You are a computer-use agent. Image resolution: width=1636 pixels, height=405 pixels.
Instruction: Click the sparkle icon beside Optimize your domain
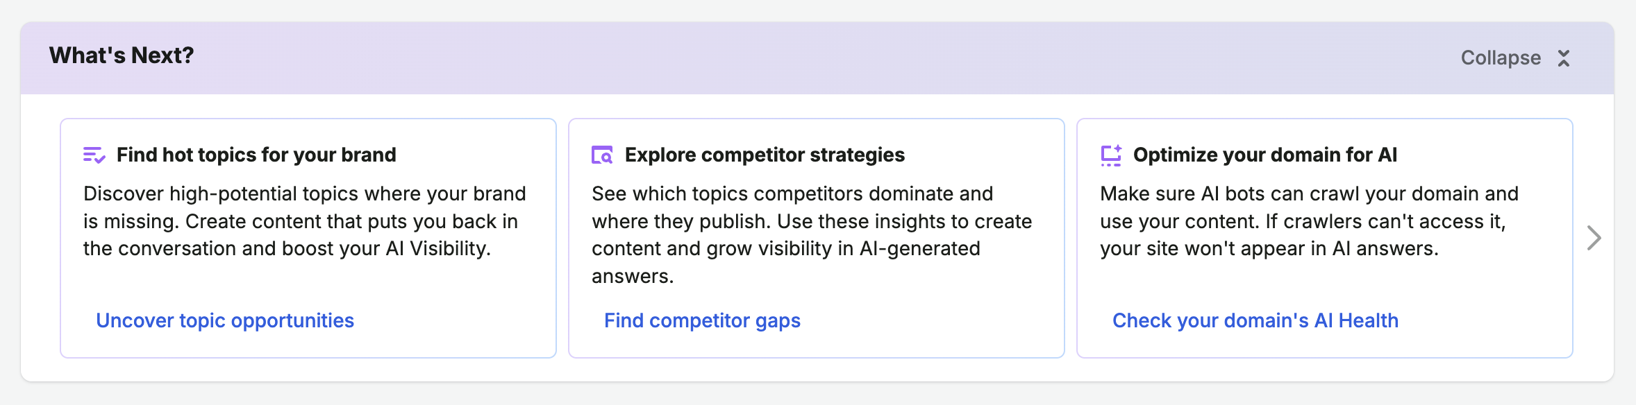click(x=1111, y=155)
